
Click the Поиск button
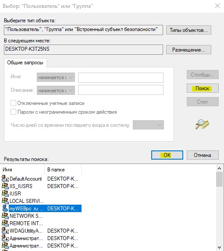click(x=203, y=88)
